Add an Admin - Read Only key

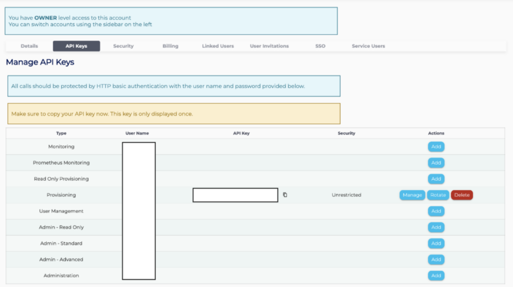(436, 227)
